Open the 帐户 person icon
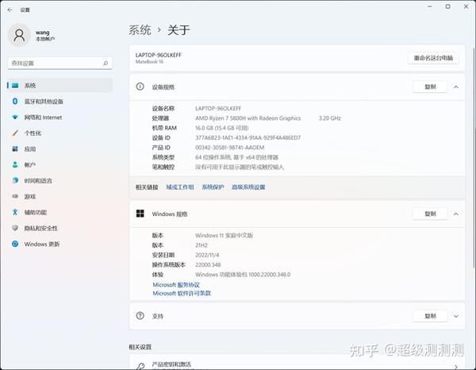Image resolution: width=476 pixels, height=370 pixels. tap(15, 164)
